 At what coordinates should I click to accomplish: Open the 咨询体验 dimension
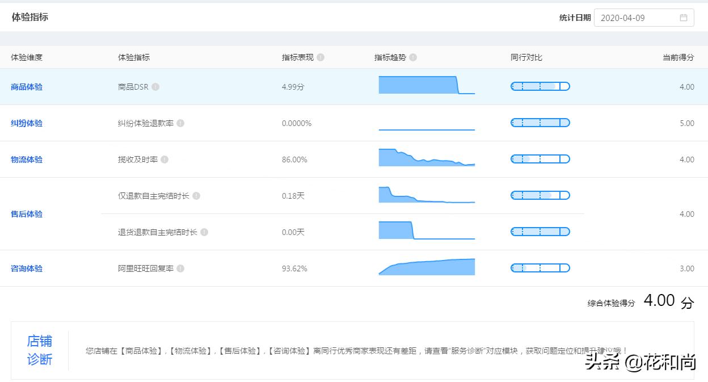click(26, 267)
